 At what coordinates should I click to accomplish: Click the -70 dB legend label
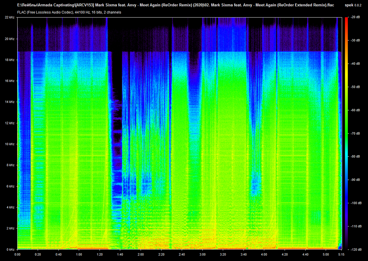coord(355,133)
